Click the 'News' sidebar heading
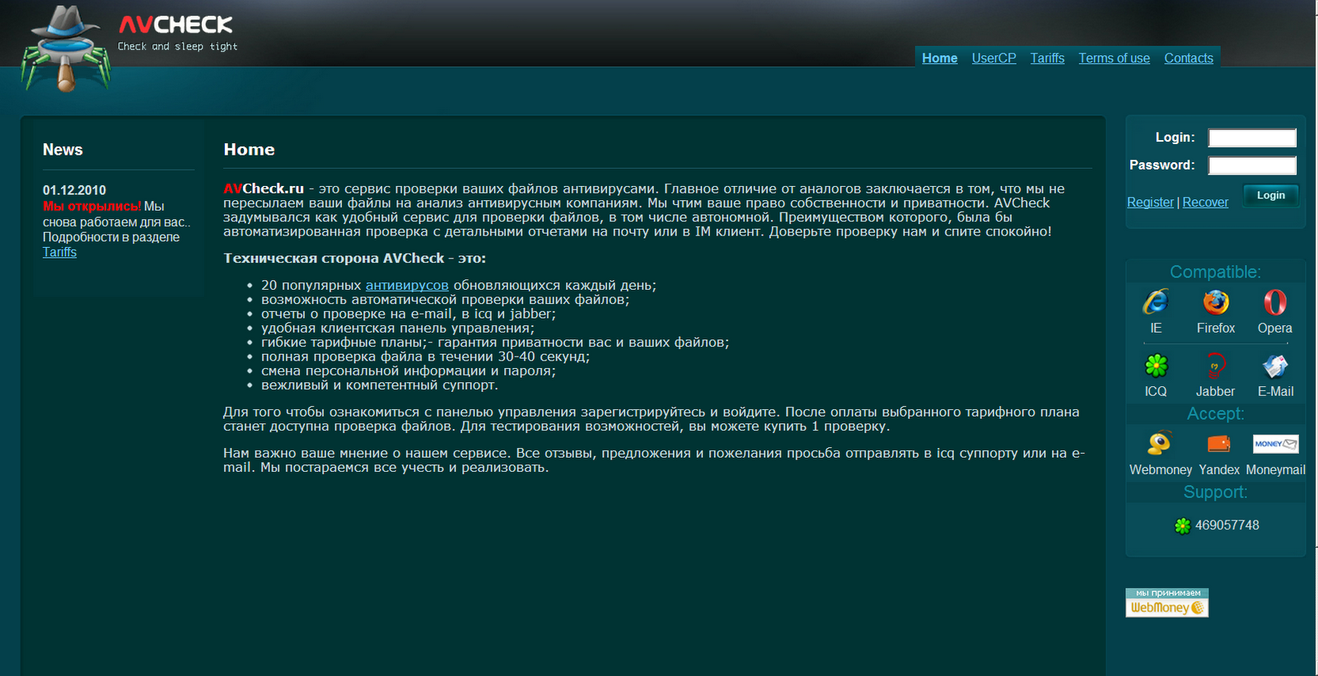1318x676 pixels. pos(63,150)
